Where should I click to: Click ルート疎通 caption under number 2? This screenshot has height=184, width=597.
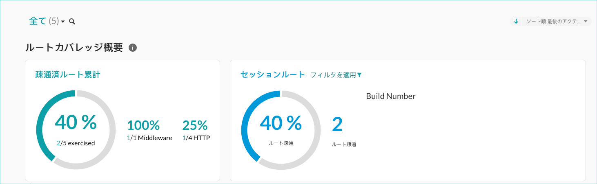pyautogui.click(x=344, y=144)
